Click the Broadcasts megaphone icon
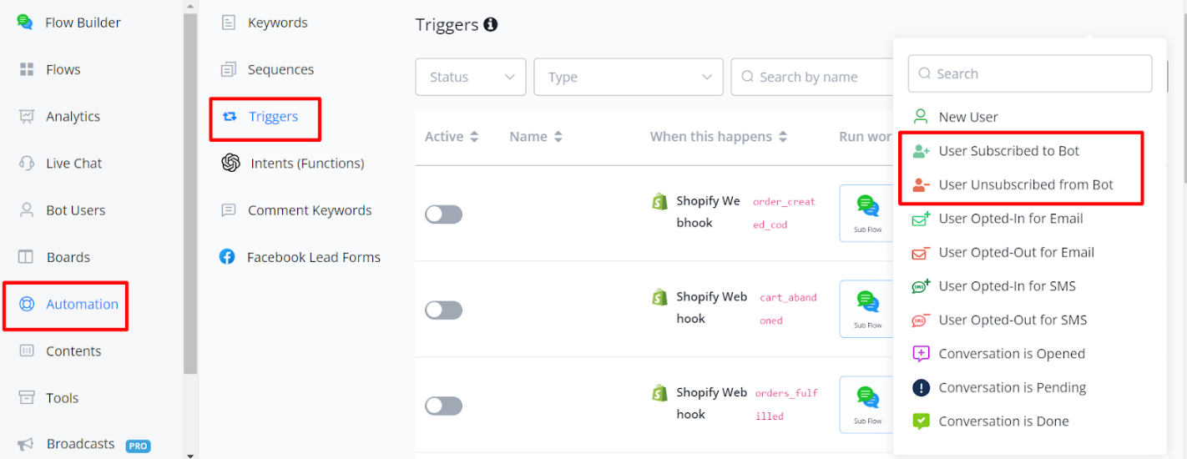This screenshot has width=1187, height=459. (x=27, y=444)
